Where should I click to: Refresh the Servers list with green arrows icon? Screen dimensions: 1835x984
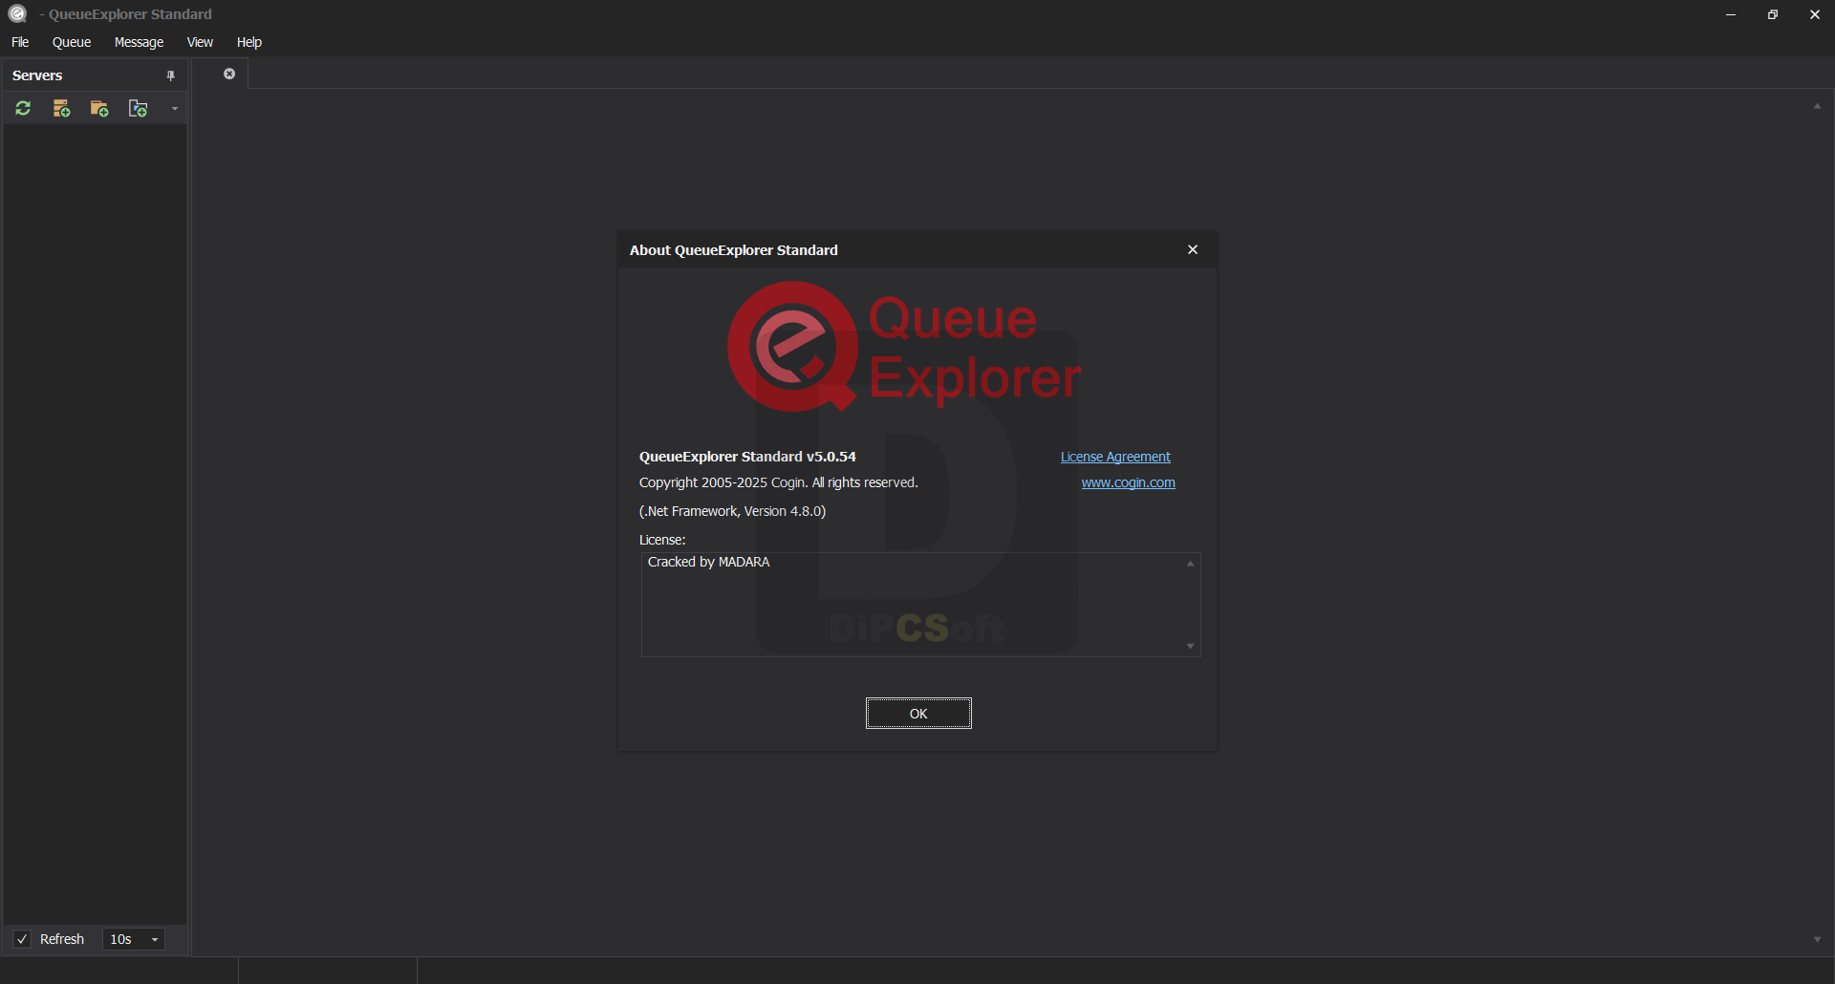pyautogui.click(x=23, y=109)
